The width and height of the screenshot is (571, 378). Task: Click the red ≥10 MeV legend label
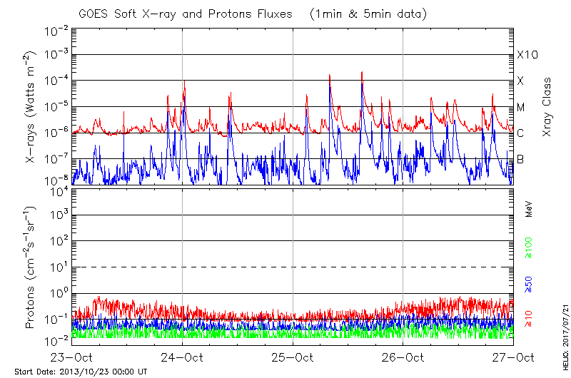[529, 319]
